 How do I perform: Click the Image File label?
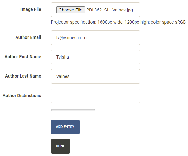[x=31, y=9]
